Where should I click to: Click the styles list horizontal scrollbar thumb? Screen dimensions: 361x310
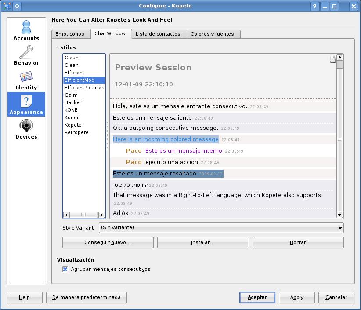point(83,215)
